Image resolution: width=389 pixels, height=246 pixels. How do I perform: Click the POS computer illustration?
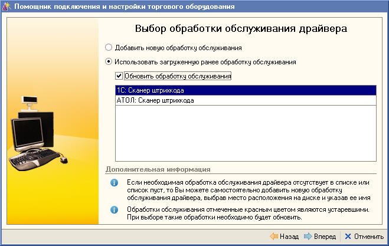(38, 133)
